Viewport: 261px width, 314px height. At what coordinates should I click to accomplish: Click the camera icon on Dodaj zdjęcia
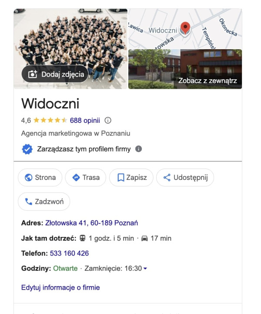(x=32, y=74)
